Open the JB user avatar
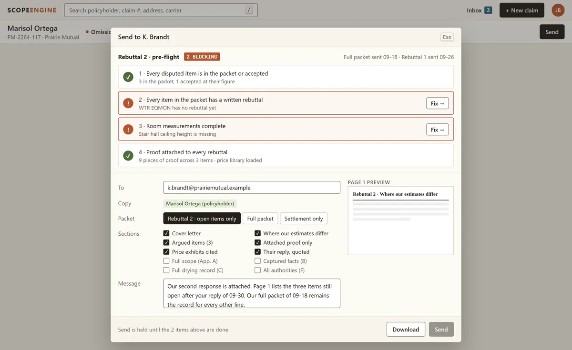Image resolution: width=572 pixels, height=350 pixels. [558, 10]
